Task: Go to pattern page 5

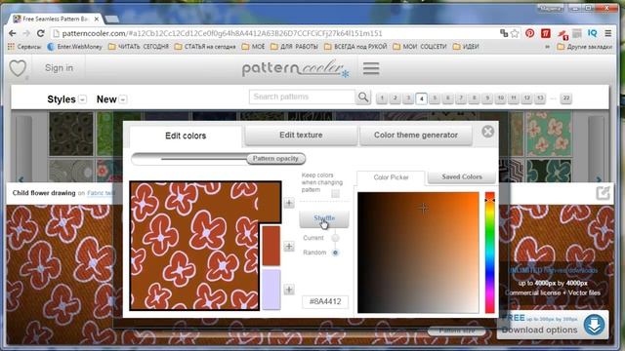Action: [435, 97]
